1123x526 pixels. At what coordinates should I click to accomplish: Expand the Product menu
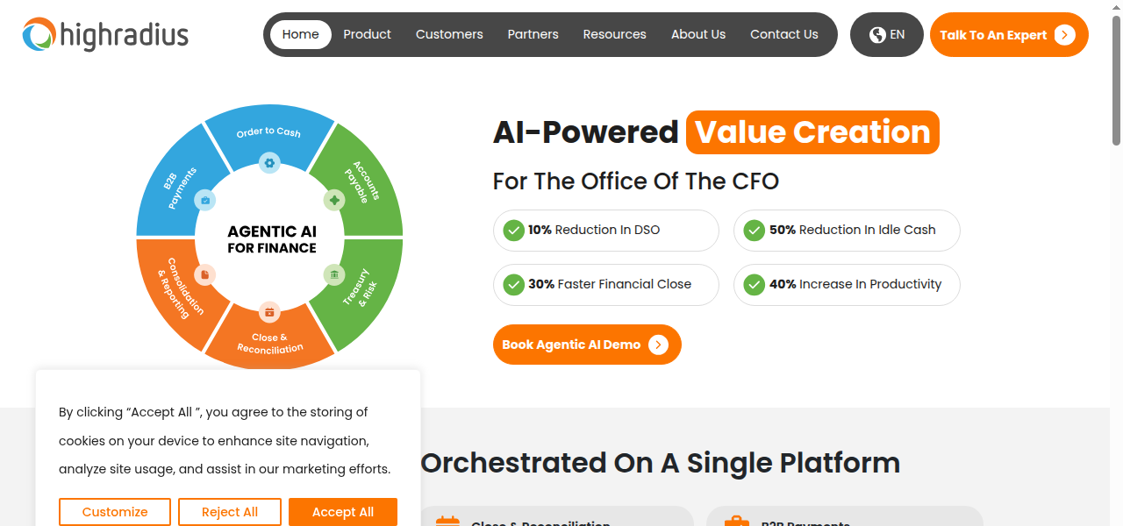pyautogui.click(x=367, y=35)
